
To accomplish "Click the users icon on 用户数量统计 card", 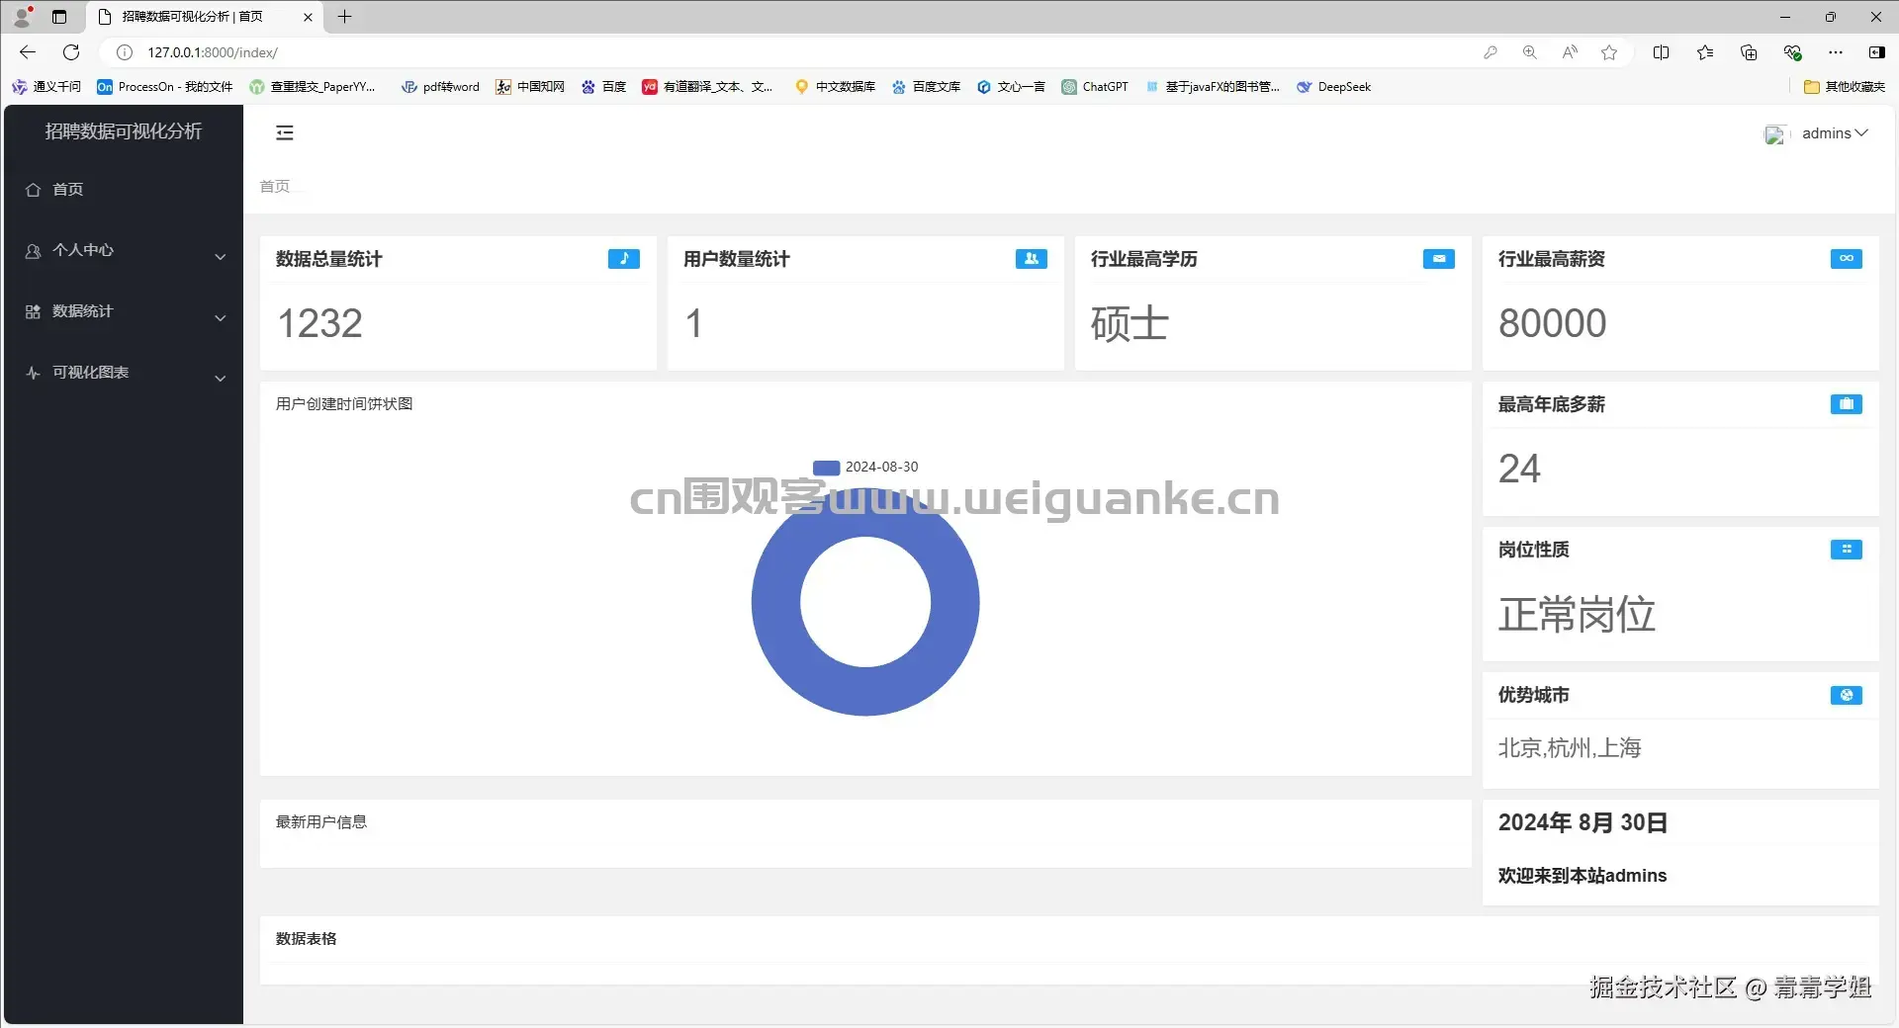I will (1031, 259).
